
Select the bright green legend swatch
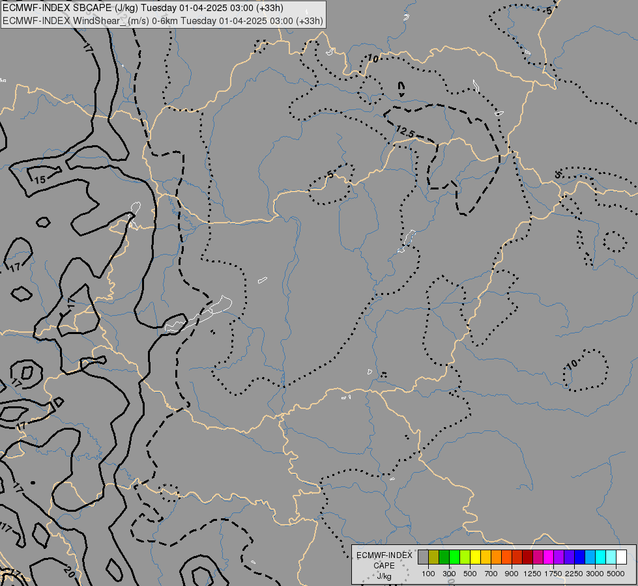point(454,557)
